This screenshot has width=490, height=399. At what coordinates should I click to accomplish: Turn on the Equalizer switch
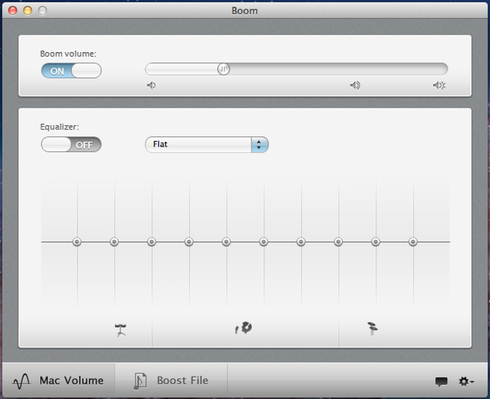click(71, 145)
